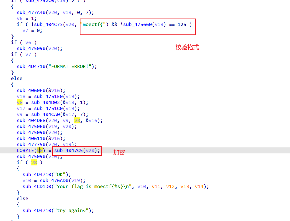Click sub_404C73 in the if condition

[48, 25]
